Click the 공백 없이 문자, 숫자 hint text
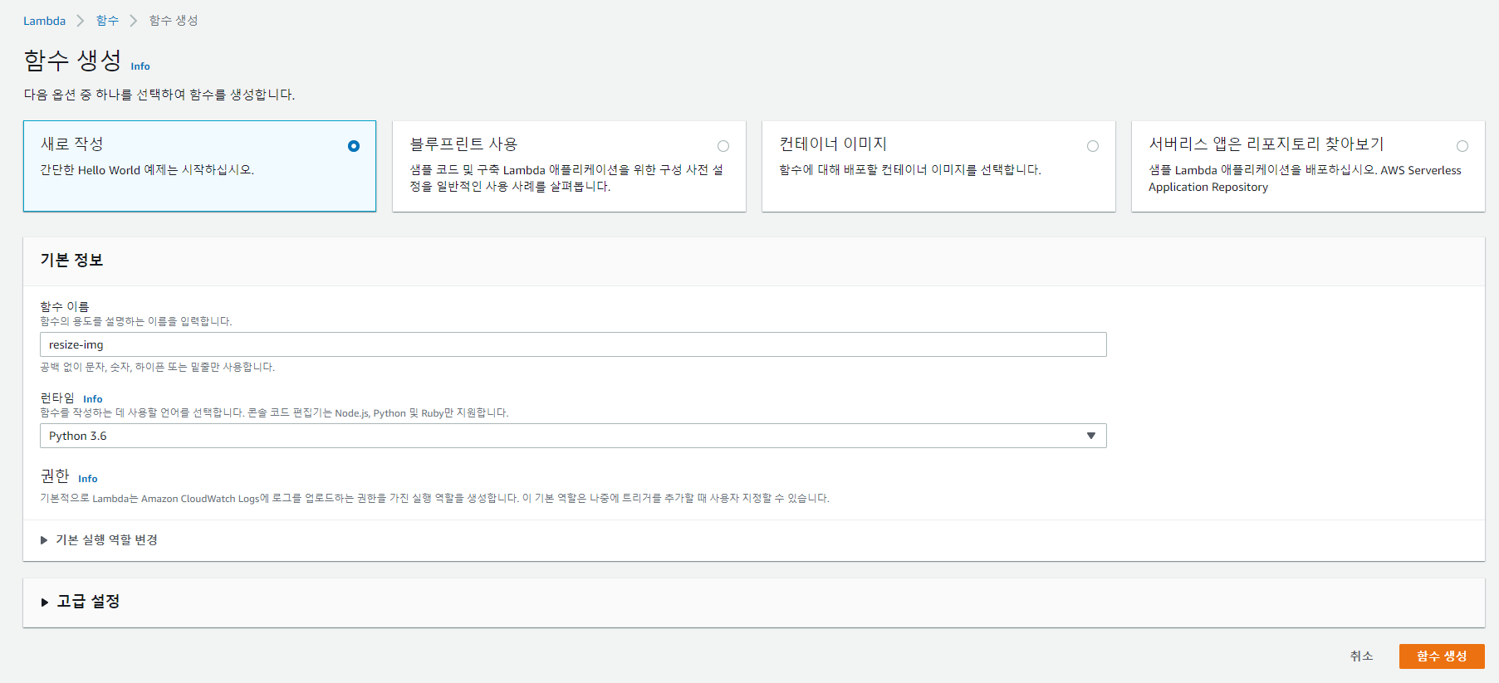The width and height of the screenshot is (1499, 683). pyautogui.click(x=157, y=367)
